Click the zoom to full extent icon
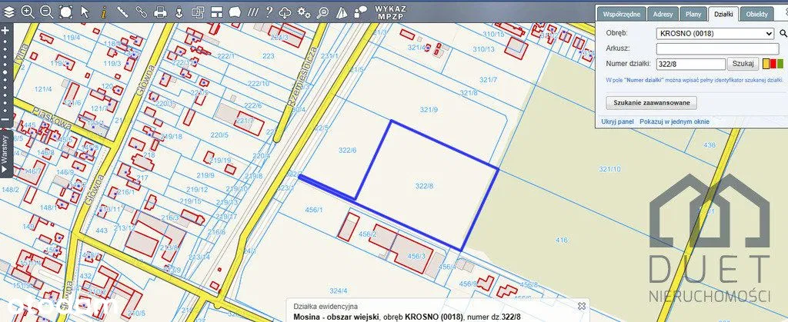 click(x=65, y=12)
